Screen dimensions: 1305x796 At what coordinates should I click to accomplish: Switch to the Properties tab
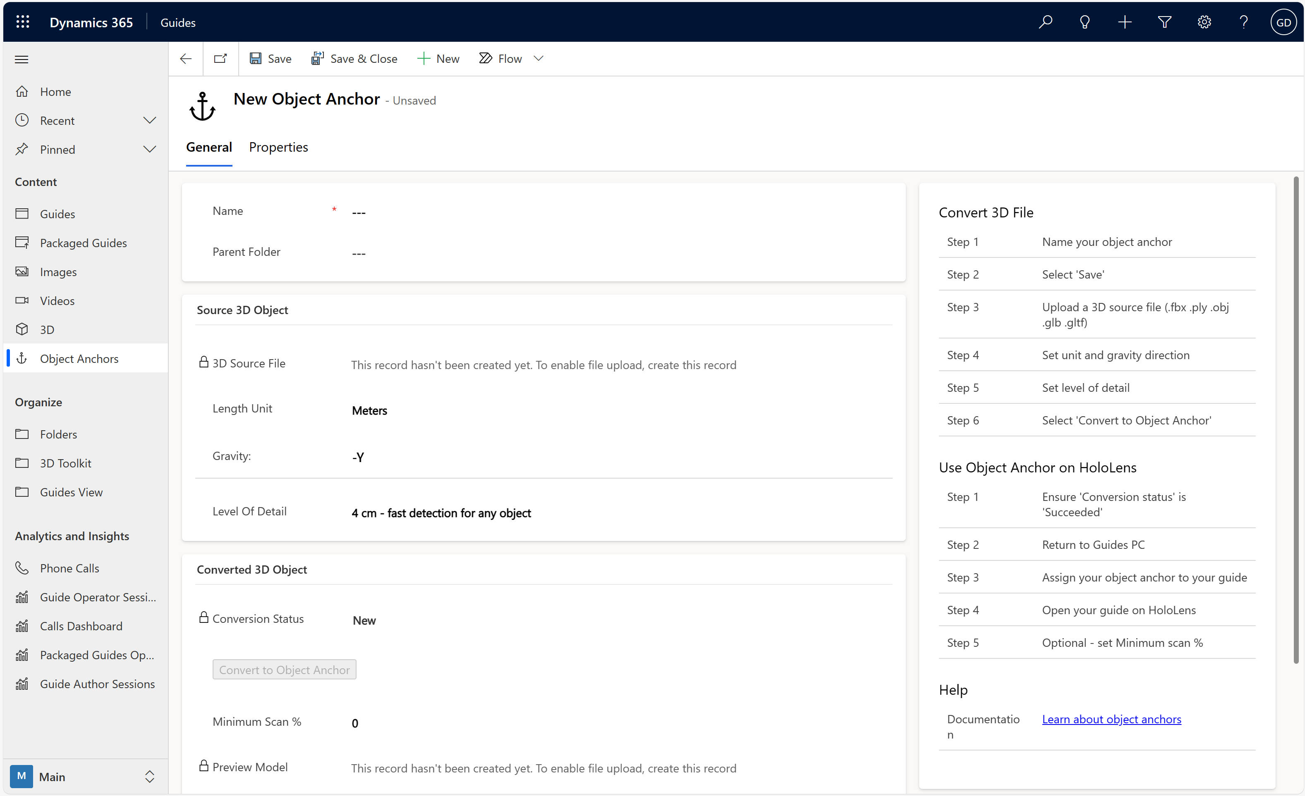click(x=278, y=147)
